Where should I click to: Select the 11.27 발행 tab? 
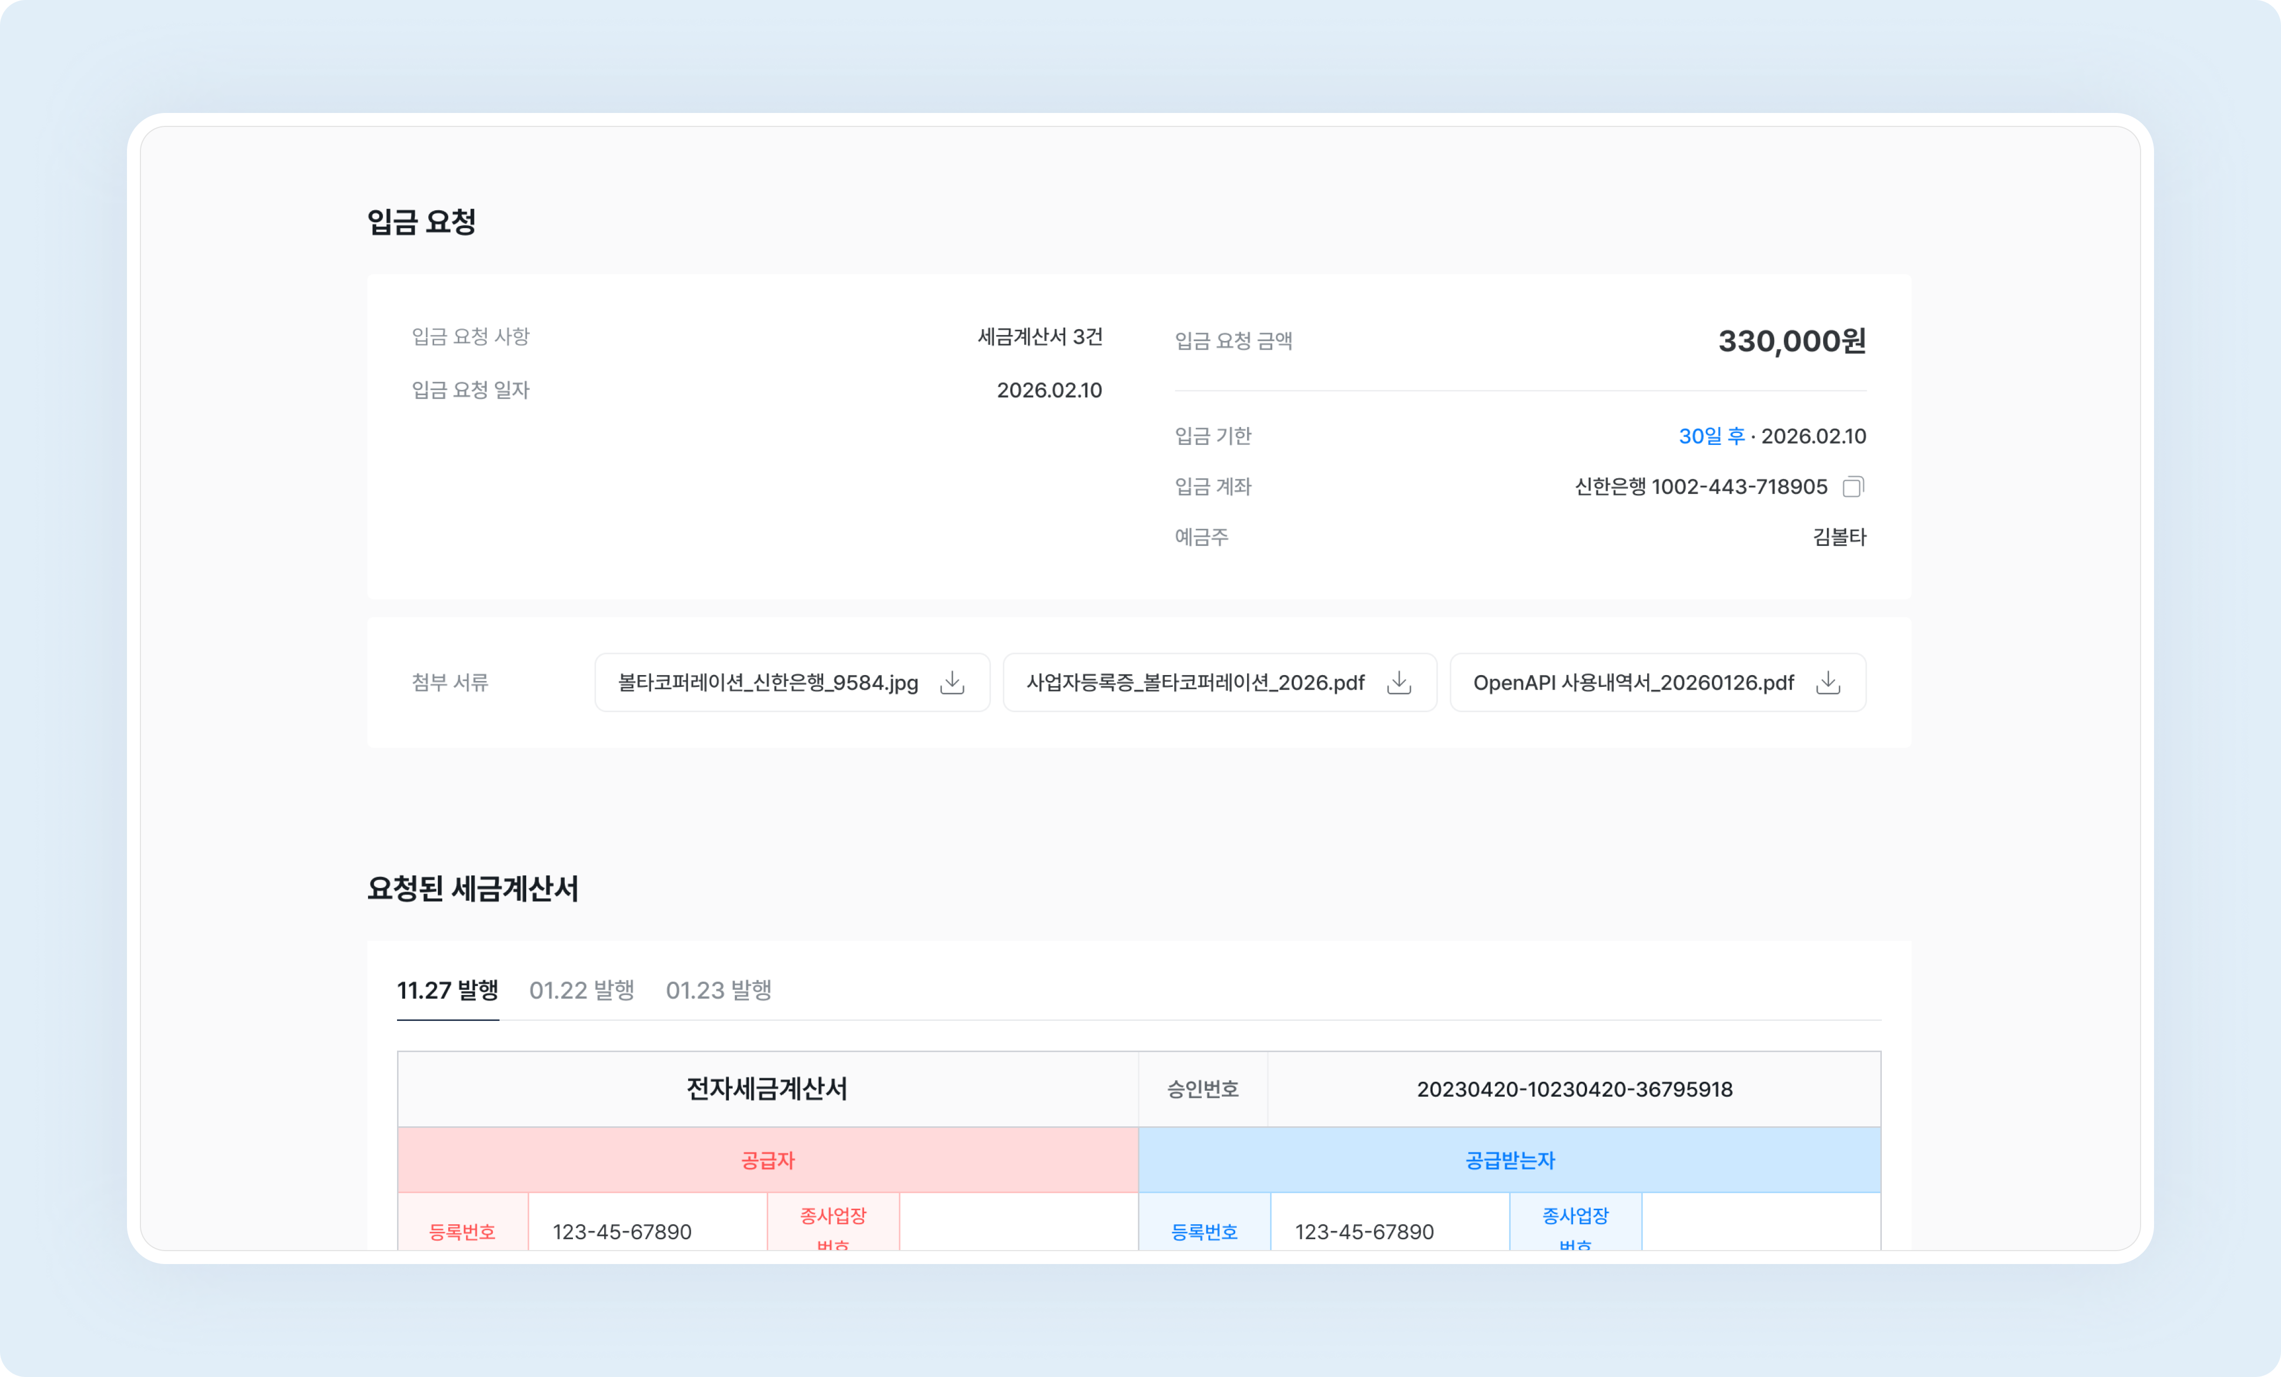(448, 990)
